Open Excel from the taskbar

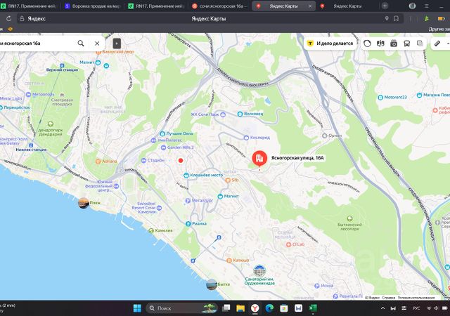click(313, 308)
